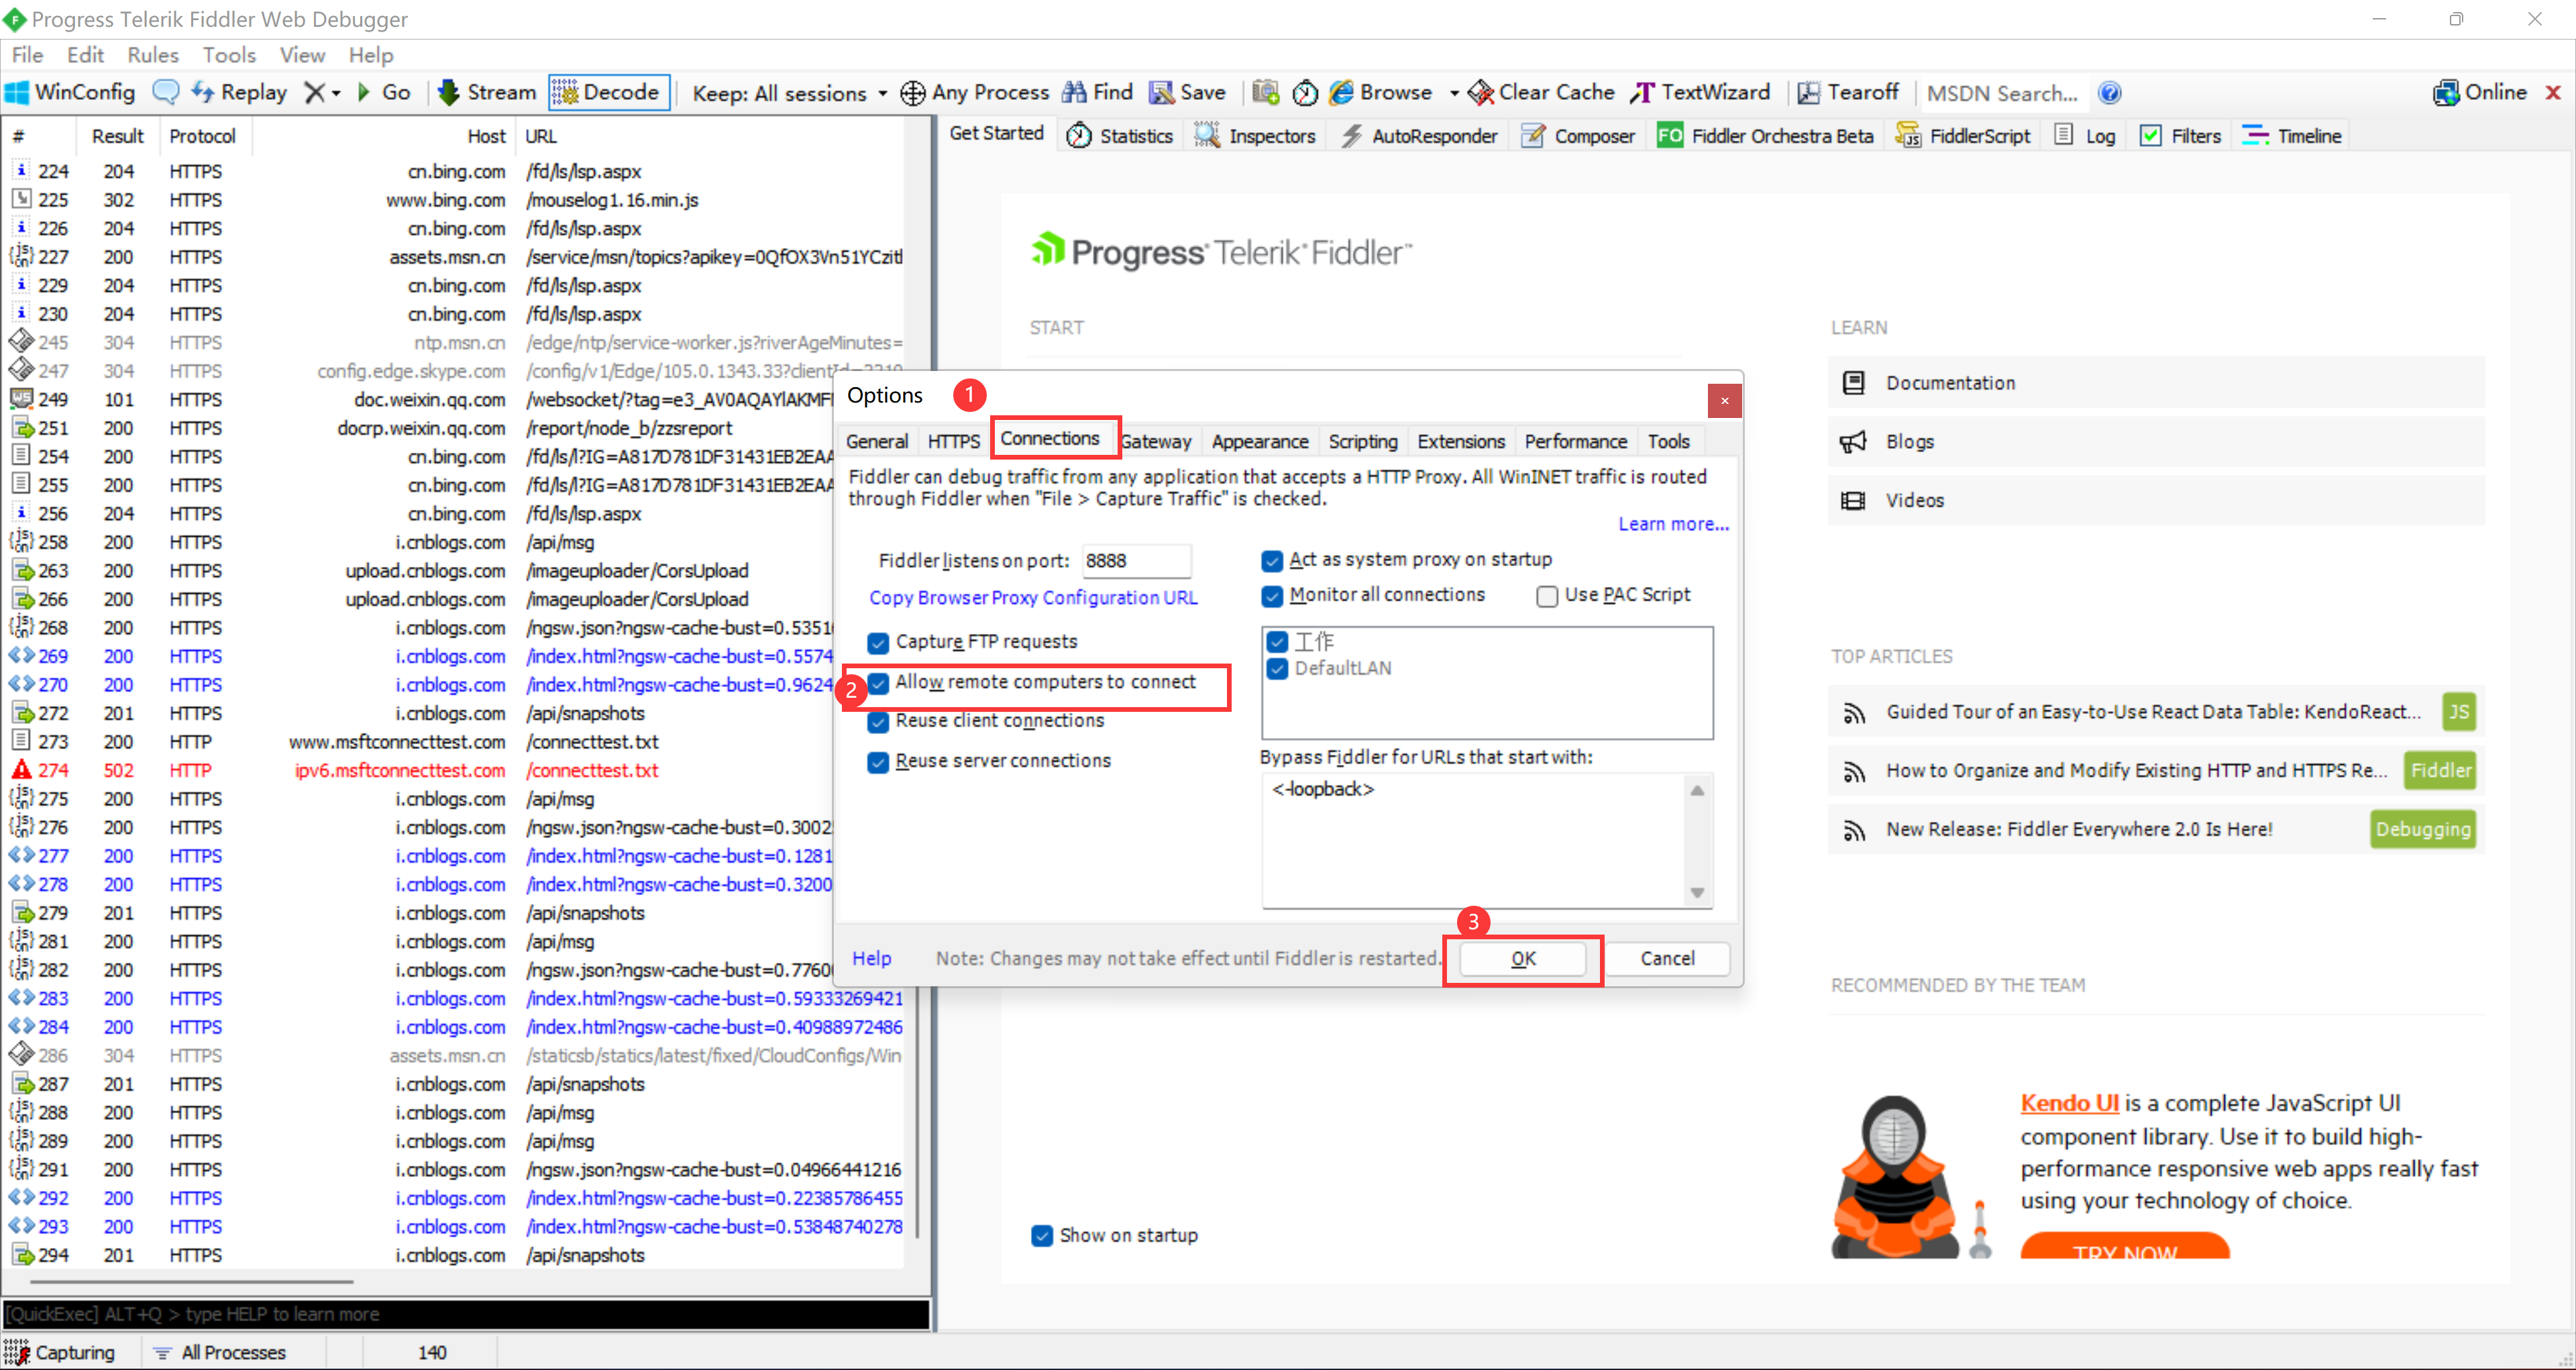This screenshot has width=2576, height=1370.
Task: Uncheck Allow remote computers to connect
Action: click(878, 683)
